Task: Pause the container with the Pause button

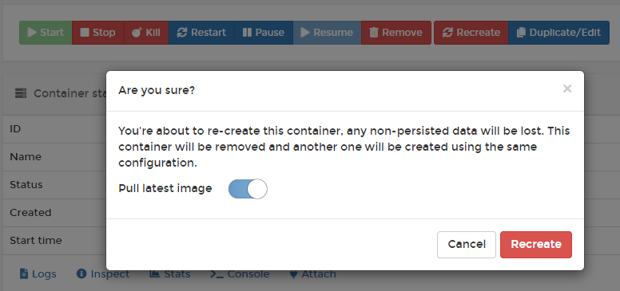Action: [x=264, y=33]
